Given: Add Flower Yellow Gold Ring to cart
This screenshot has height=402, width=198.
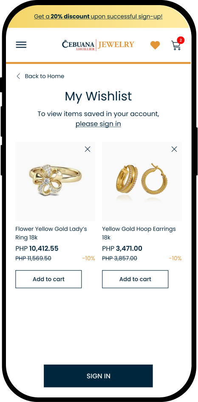Looking at the screenshot, I should coord(48,279).
